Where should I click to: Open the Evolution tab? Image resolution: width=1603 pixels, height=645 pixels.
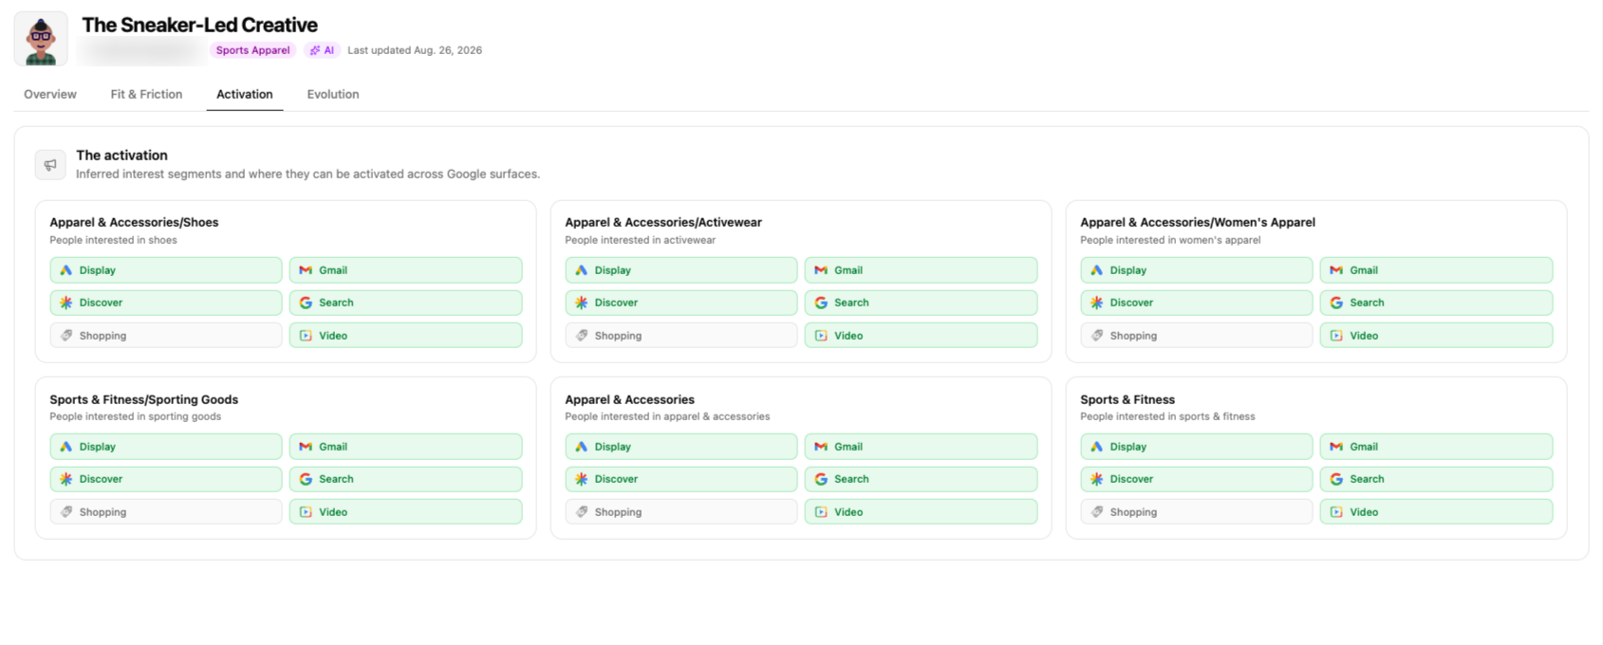[333, 94]
